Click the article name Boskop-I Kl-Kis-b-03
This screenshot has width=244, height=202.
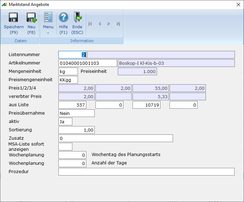[176, 63]
